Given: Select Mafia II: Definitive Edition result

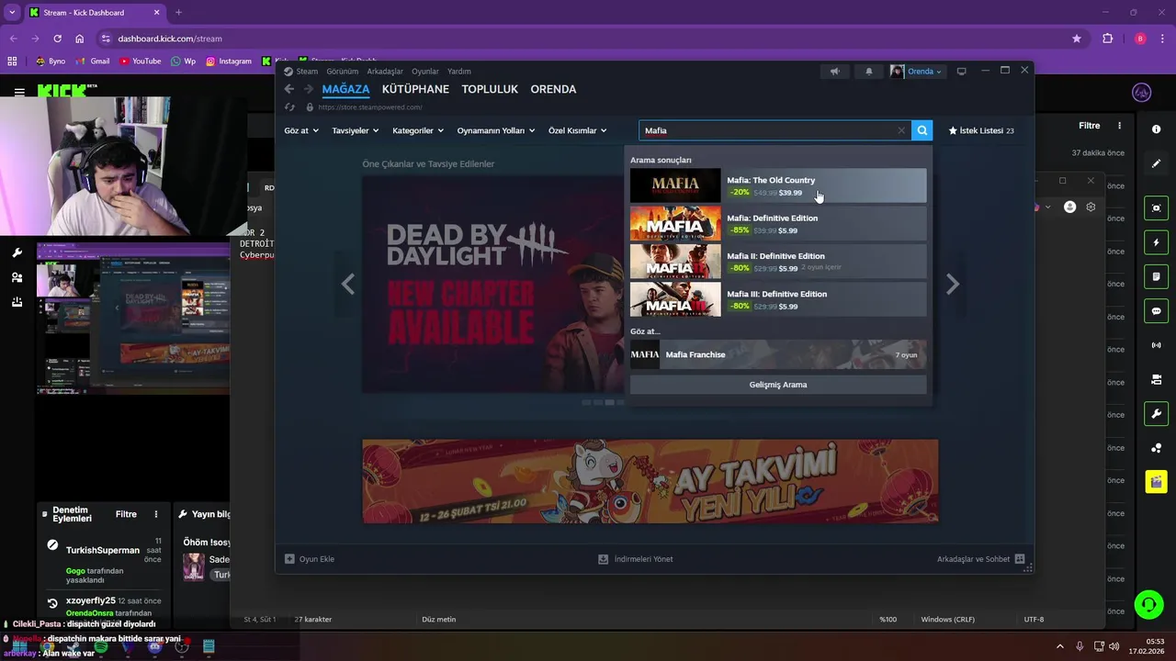Looking at the screenshot, I should (778, 262).
